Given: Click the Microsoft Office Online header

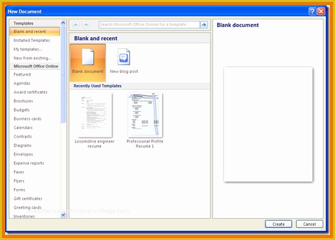Looking at the screenshot, I should (x=36, y=66).
